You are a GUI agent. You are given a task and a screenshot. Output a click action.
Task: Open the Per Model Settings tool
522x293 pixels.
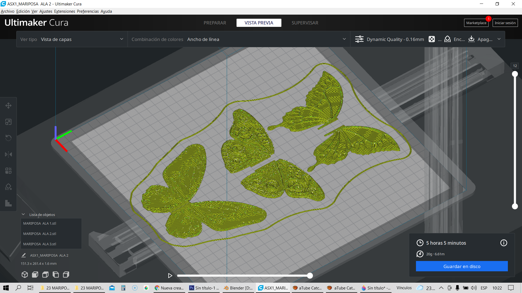tap(8, 171)
